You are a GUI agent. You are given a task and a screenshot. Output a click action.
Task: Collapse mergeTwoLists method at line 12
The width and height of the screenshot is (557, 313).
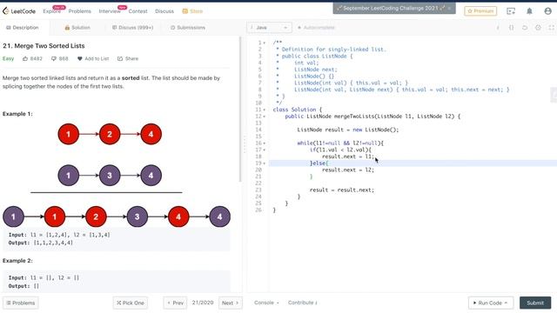click(265, 117)
